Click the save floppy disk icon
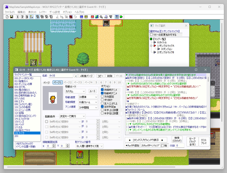The height and width of the screenshot is (173, 227). (12, 17)
